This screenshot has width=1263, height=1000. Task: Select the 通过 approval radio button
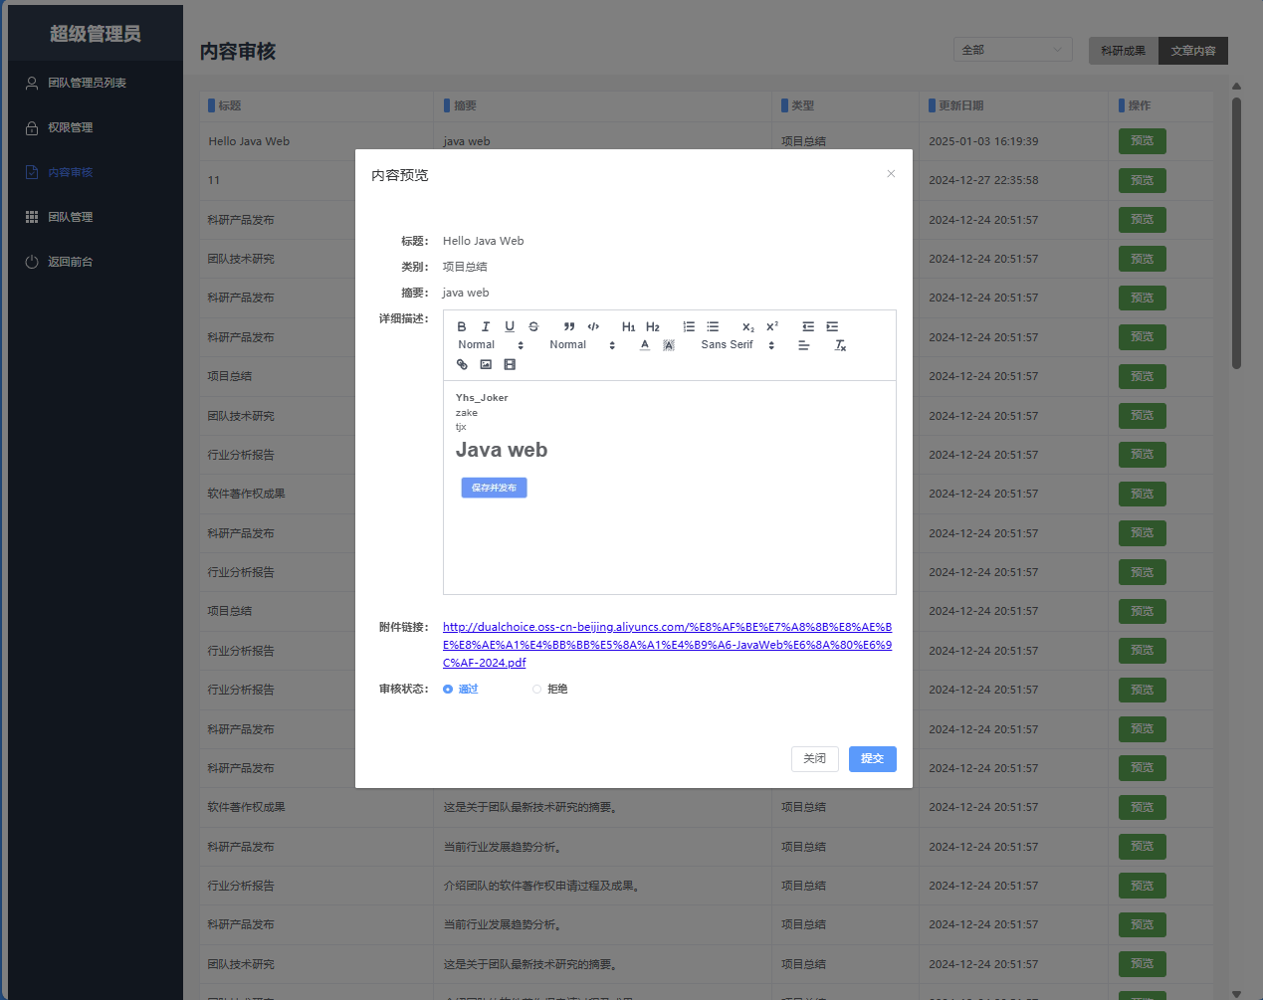pos(448,689)
